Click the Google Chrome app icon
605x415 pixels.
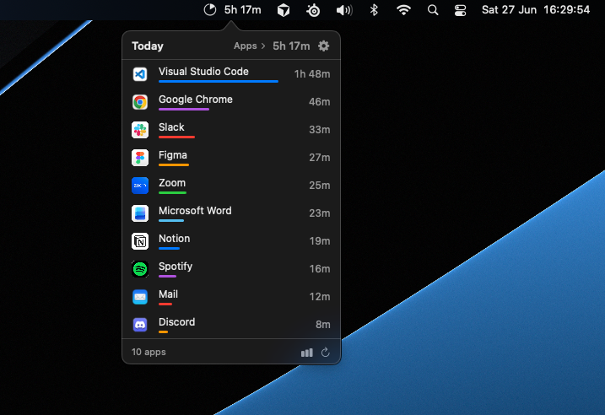click(140, 102)
